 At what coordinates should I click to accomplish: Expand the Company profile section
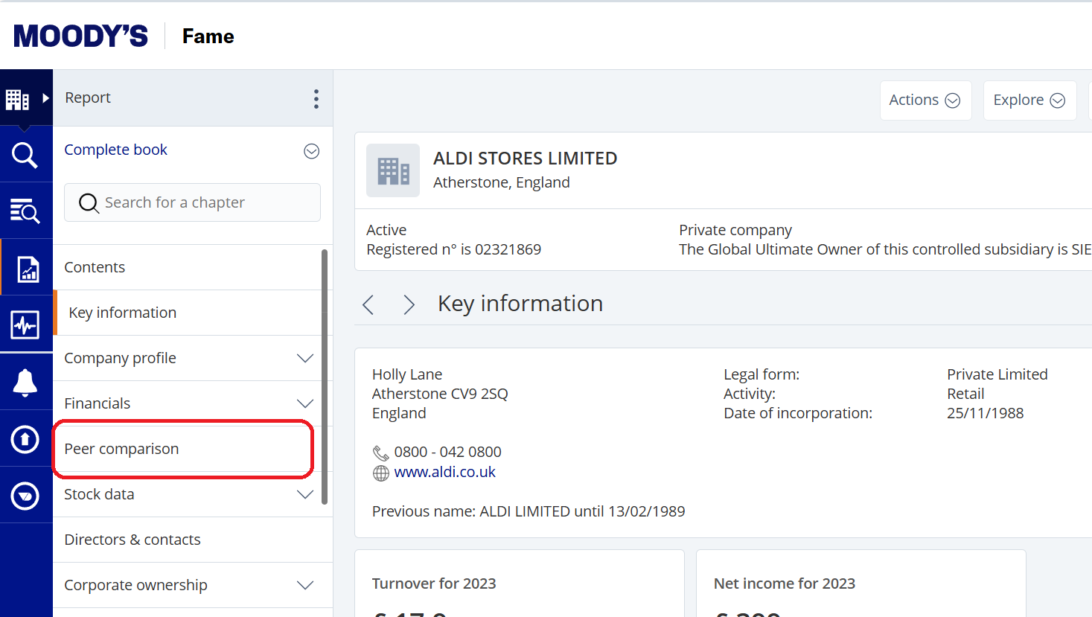click(x=304, y=358)
